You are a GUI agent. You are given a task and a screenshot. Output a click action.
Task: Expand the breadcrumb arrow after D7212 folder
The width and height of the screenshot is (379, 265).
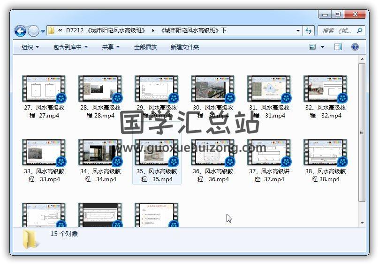pos(153,30)
